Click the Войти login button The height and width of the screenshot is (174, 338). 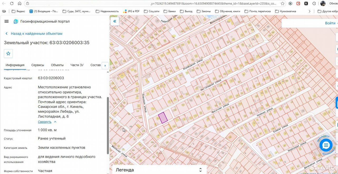pos(330,23)
